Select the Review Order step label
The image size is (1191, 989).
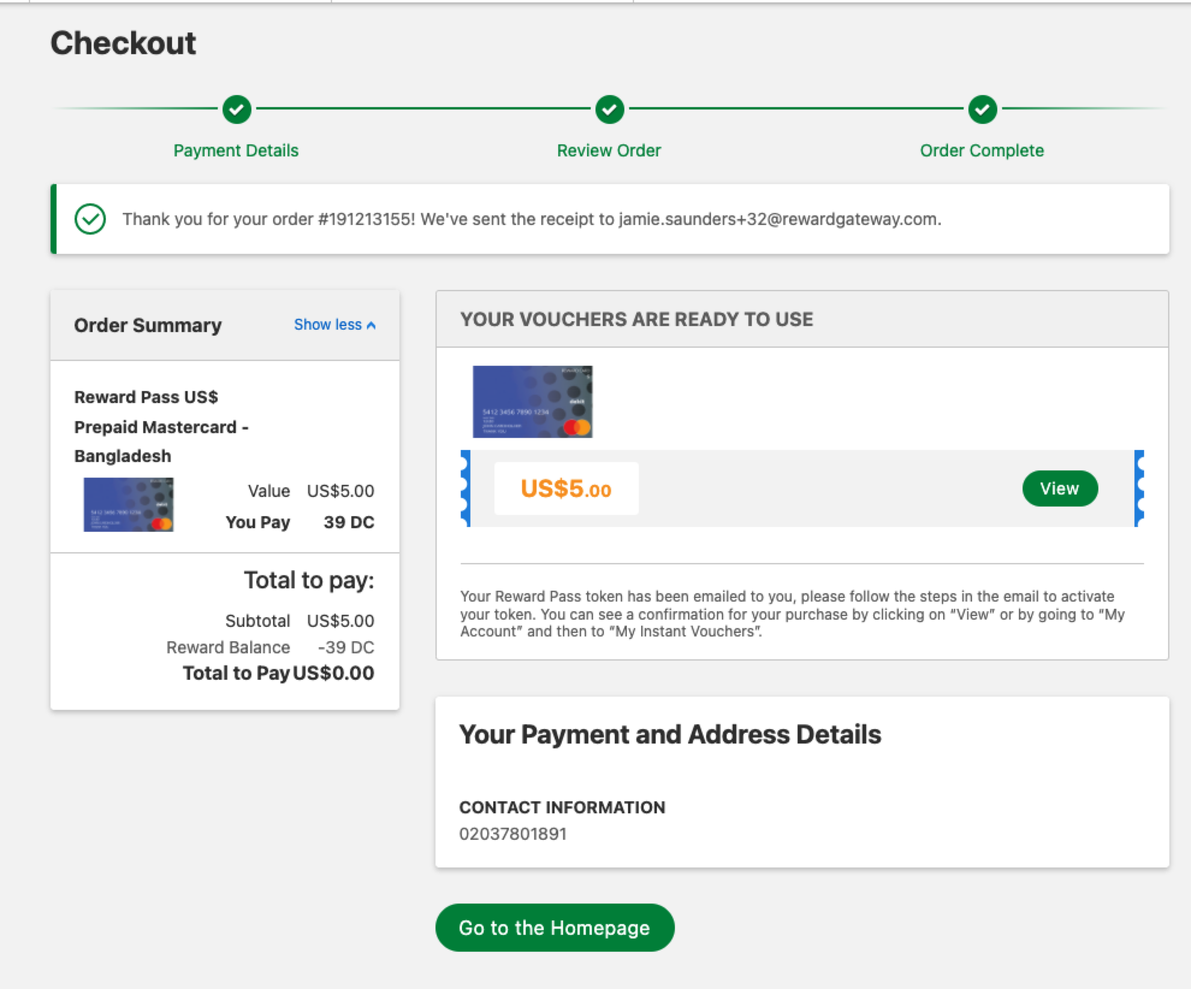(x=609, y=150)
